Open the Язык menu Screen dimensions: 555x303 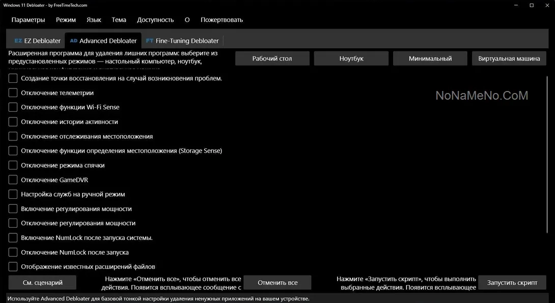pos(94,20)
